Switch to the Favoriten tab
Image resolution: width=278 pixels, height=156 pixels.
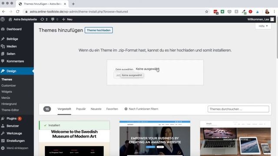coord(112,109)
